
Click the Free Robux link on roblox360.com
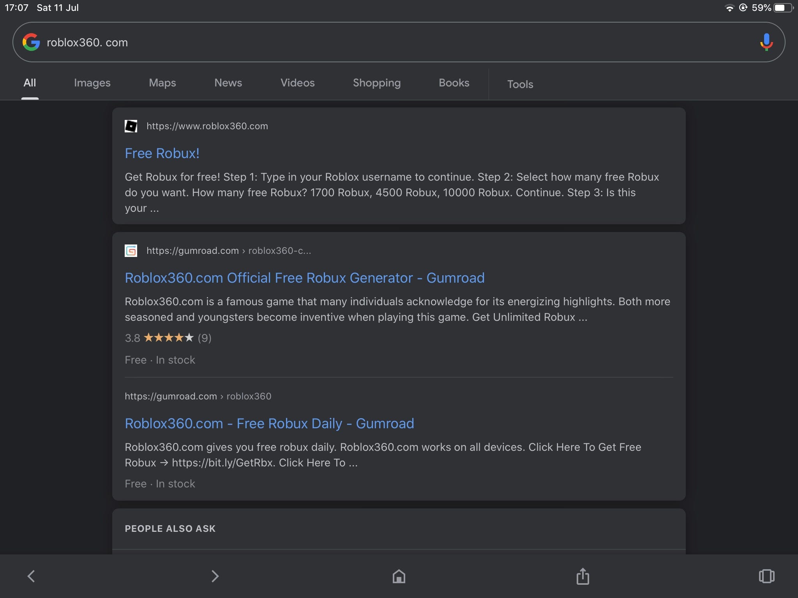coord(162,153)
